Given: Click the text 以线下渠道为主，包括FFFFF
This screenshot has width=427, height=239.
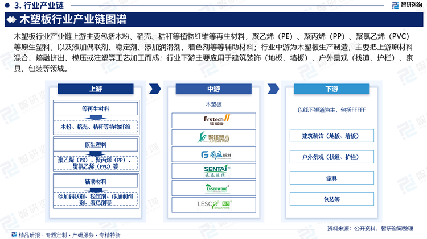Looking at the screenshot, I should pyautogui.click(x=331, y=110).
